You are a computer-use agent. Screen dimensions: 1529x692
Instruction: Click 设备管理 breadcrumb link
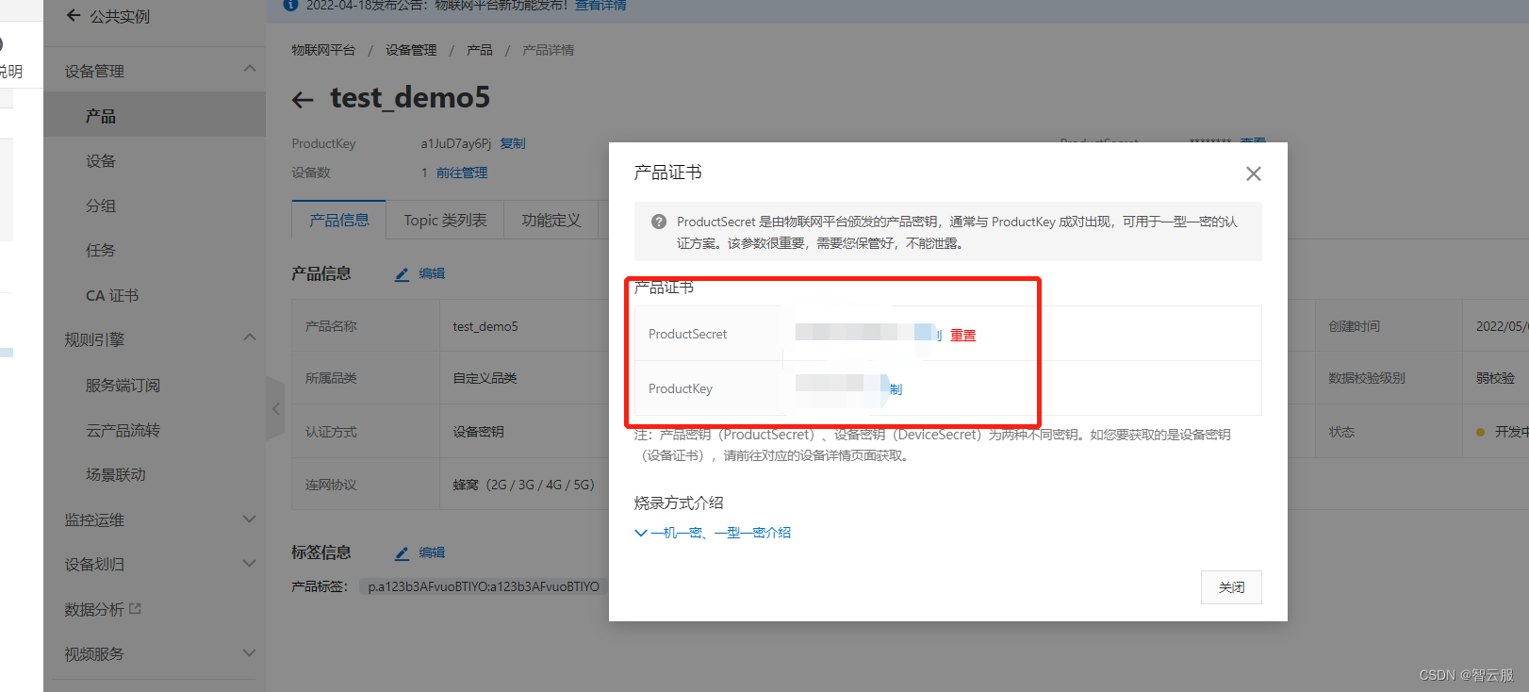click(411, 50)
